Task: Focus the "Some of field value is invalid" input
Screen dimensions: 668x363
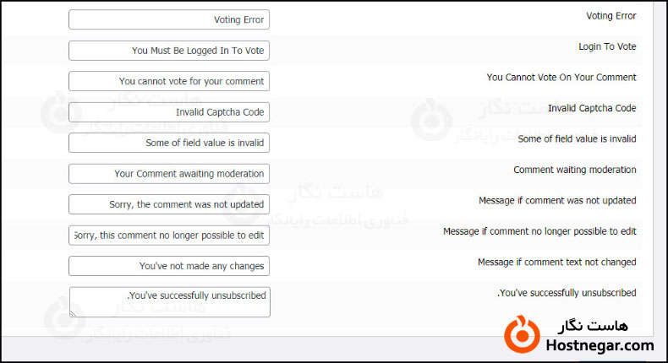Action: [x=169, y=143]
